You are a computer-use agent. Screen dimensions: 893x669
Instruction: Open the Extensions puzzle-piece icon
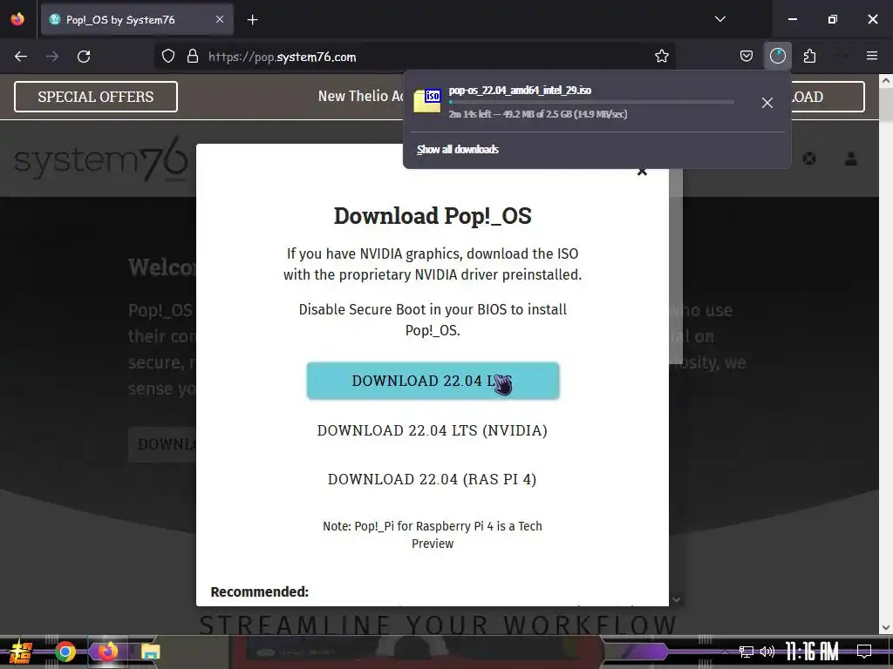click(x=809, y=57)
